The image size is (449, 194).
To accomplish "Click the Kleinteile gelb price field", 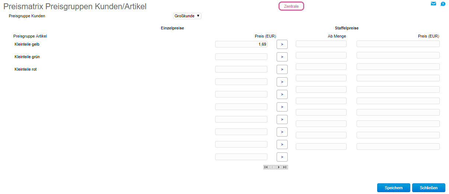I will 241,44.
